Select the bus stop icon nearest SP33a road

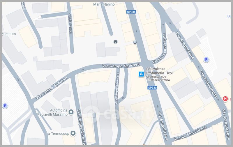[x=135, y=42]
